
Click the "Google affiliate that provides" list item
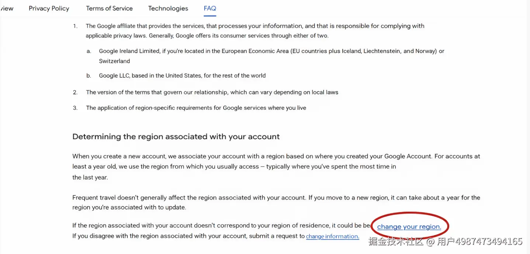click(x=254, y=26)
